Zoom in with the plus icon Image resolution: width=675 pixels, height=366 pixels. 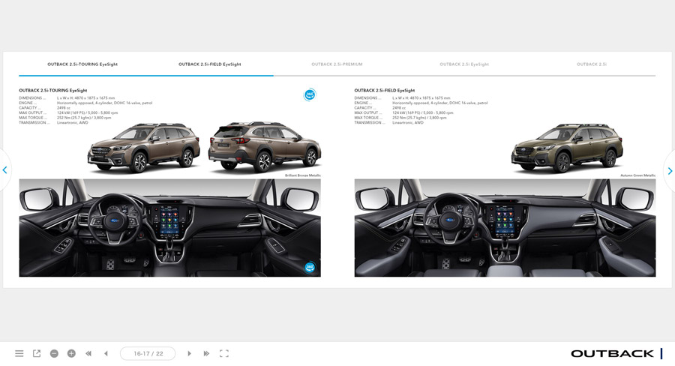[71, 353]
